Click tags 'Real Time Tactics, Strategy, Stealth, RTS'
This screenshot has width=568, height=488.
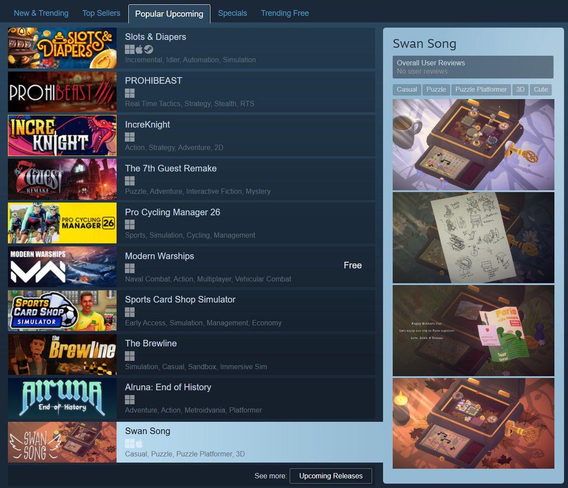click(190, 104)
